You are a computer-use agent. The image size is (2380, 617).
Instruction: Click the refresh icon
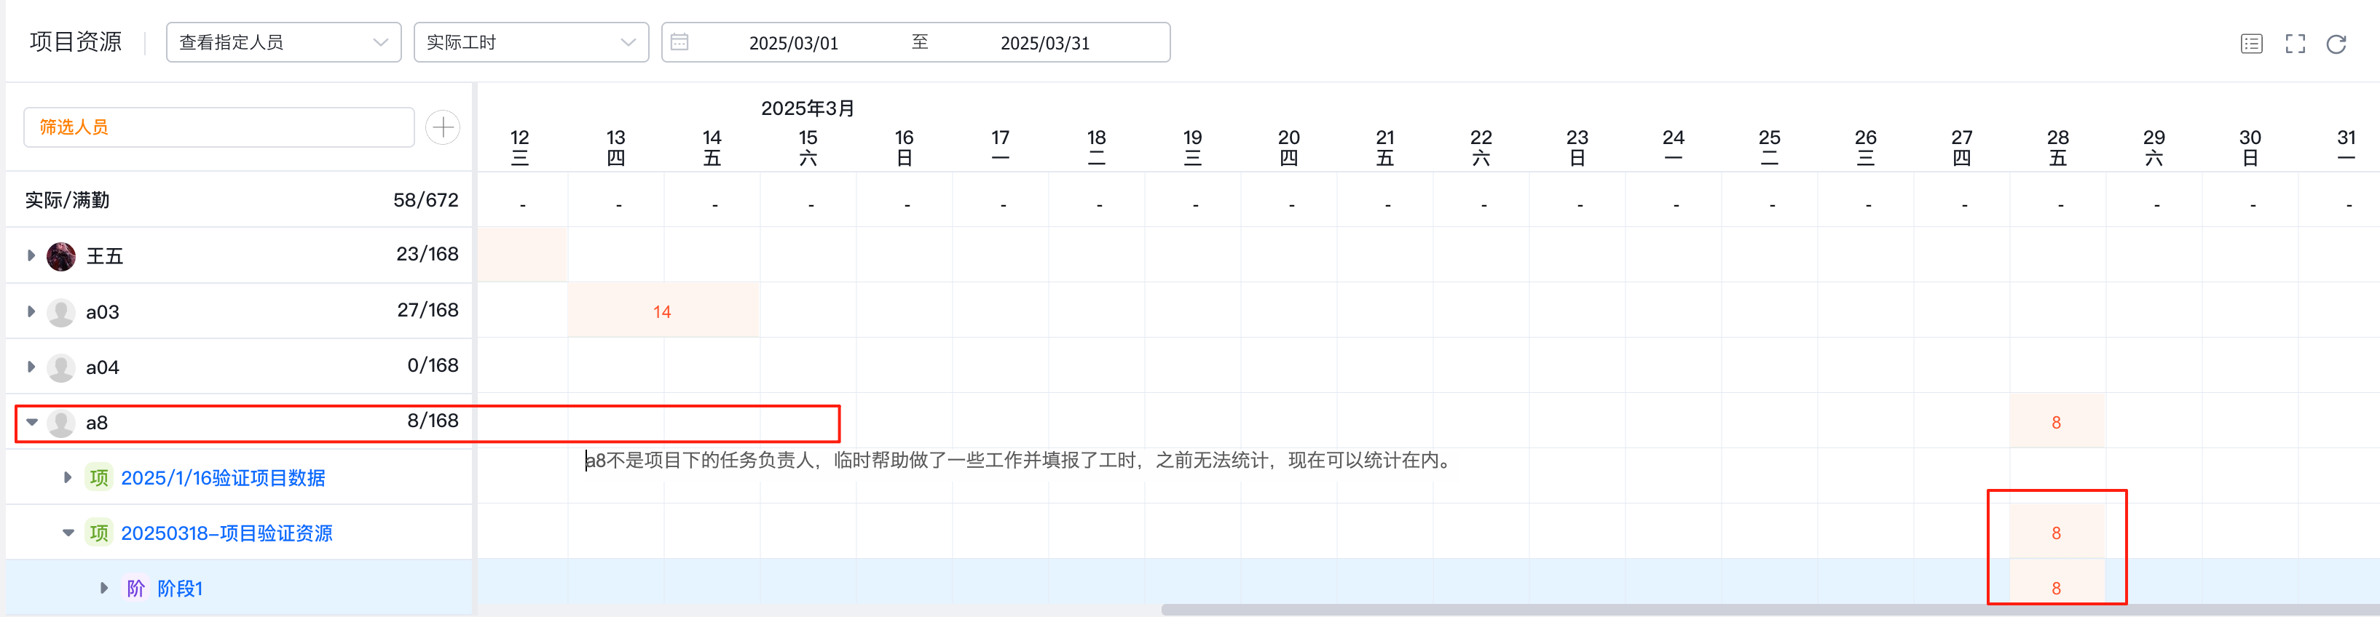point(2336,44)
